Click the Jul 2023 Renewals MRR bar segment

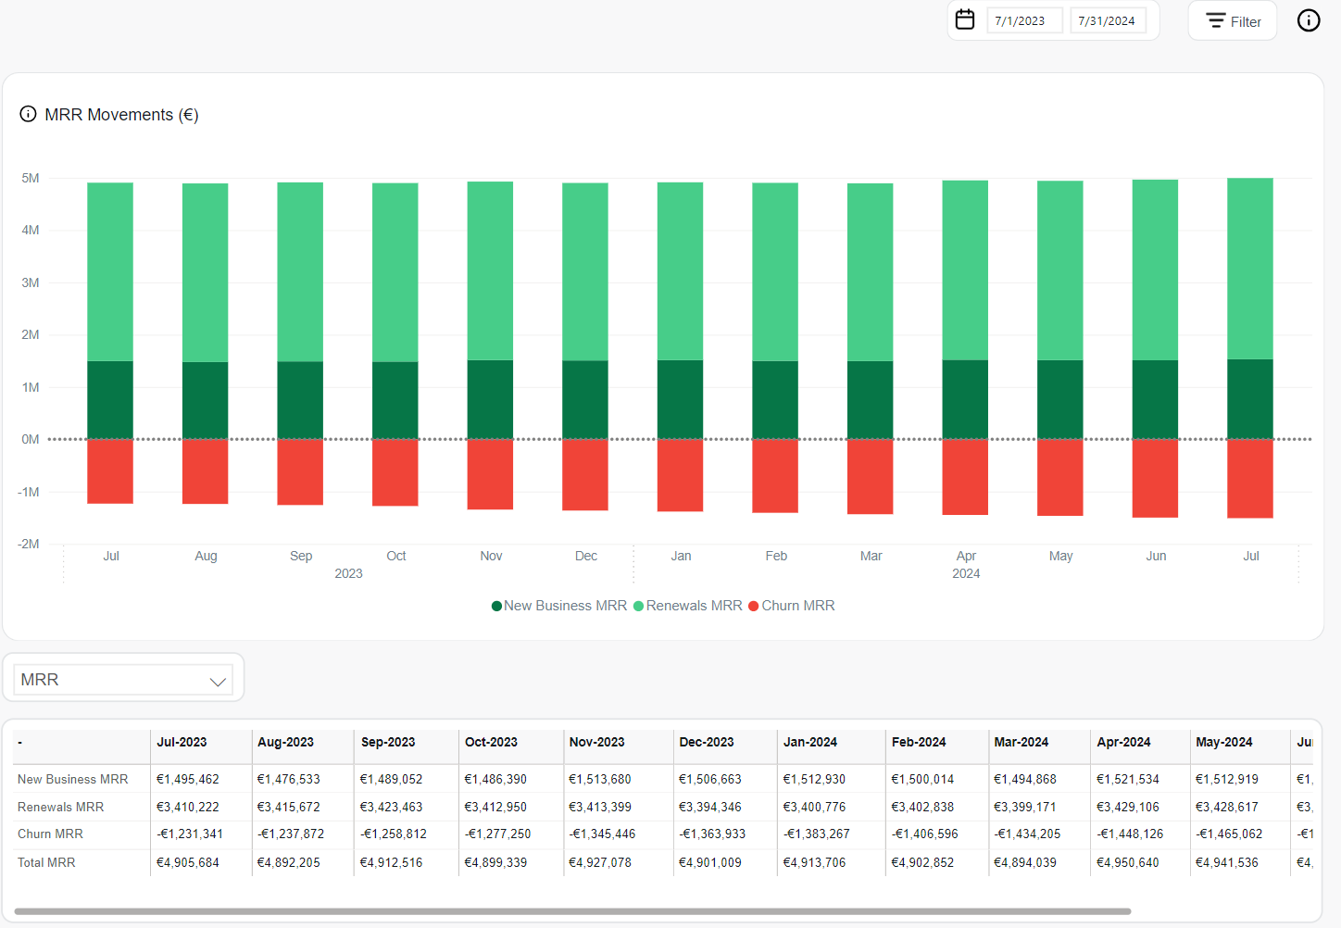click(x=110, y=272)
